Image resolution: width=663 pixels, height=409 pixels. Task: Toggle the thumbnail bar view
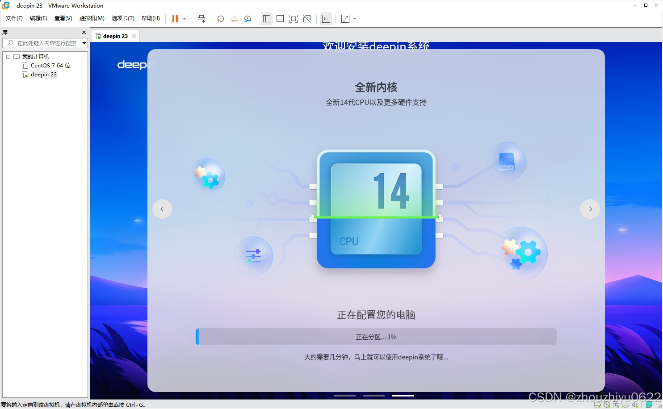280,19
